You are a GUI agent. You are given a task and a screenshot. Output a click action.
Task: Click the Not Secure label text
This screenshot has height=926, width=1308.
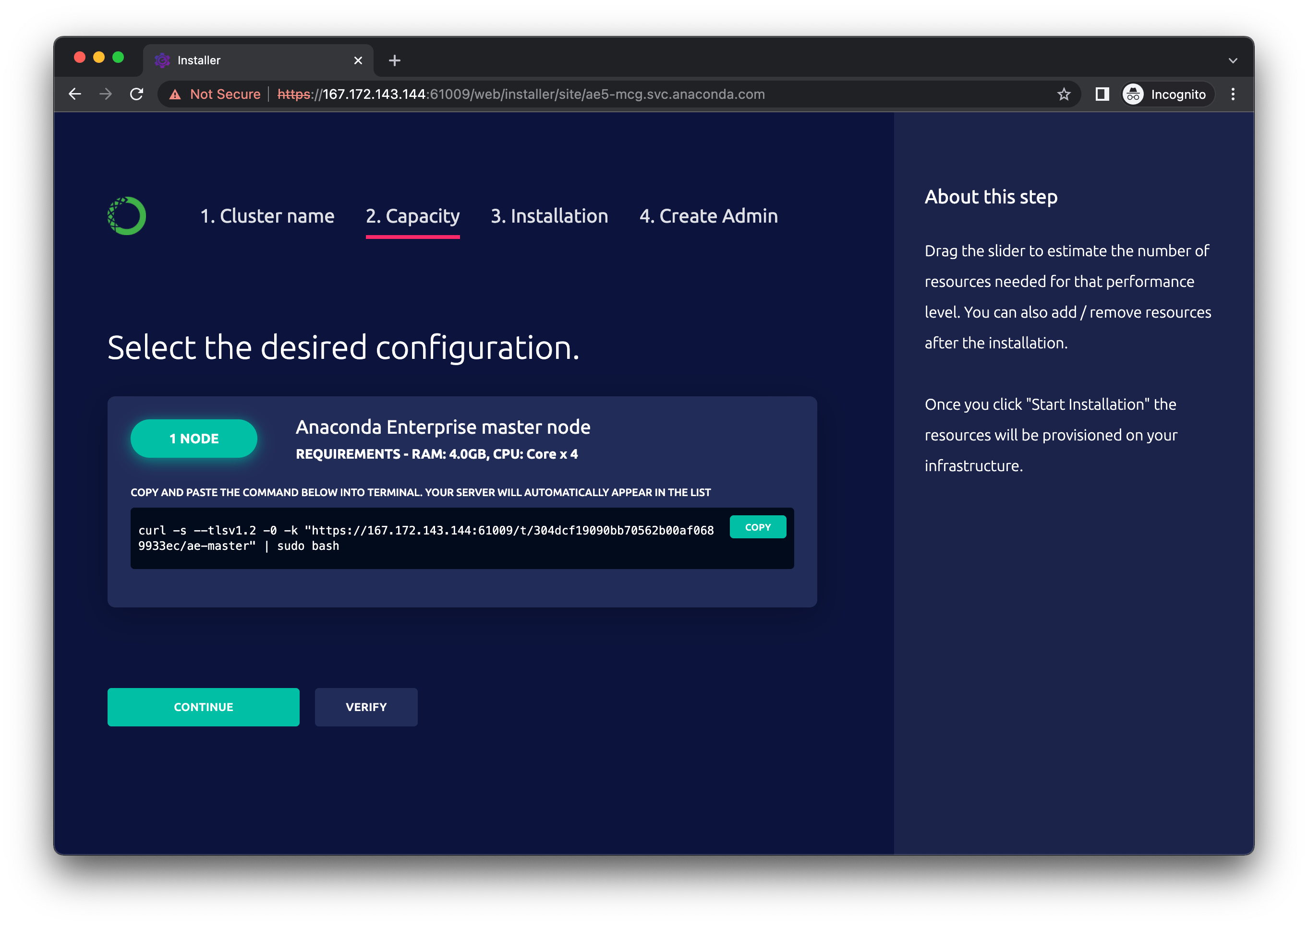coord(225,95)
